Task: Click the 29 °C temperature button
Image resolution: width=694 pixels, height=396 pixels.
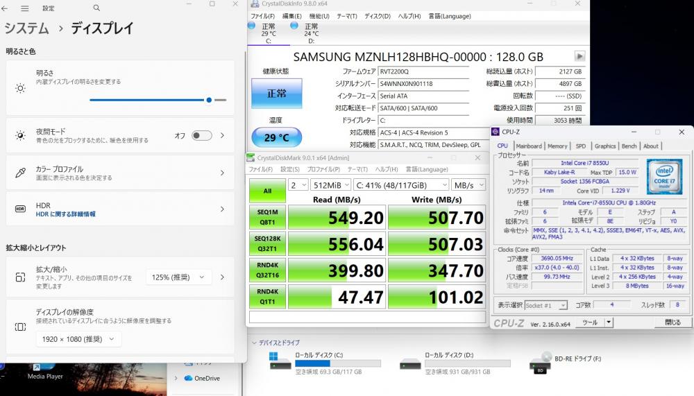Action: (277, 137)
